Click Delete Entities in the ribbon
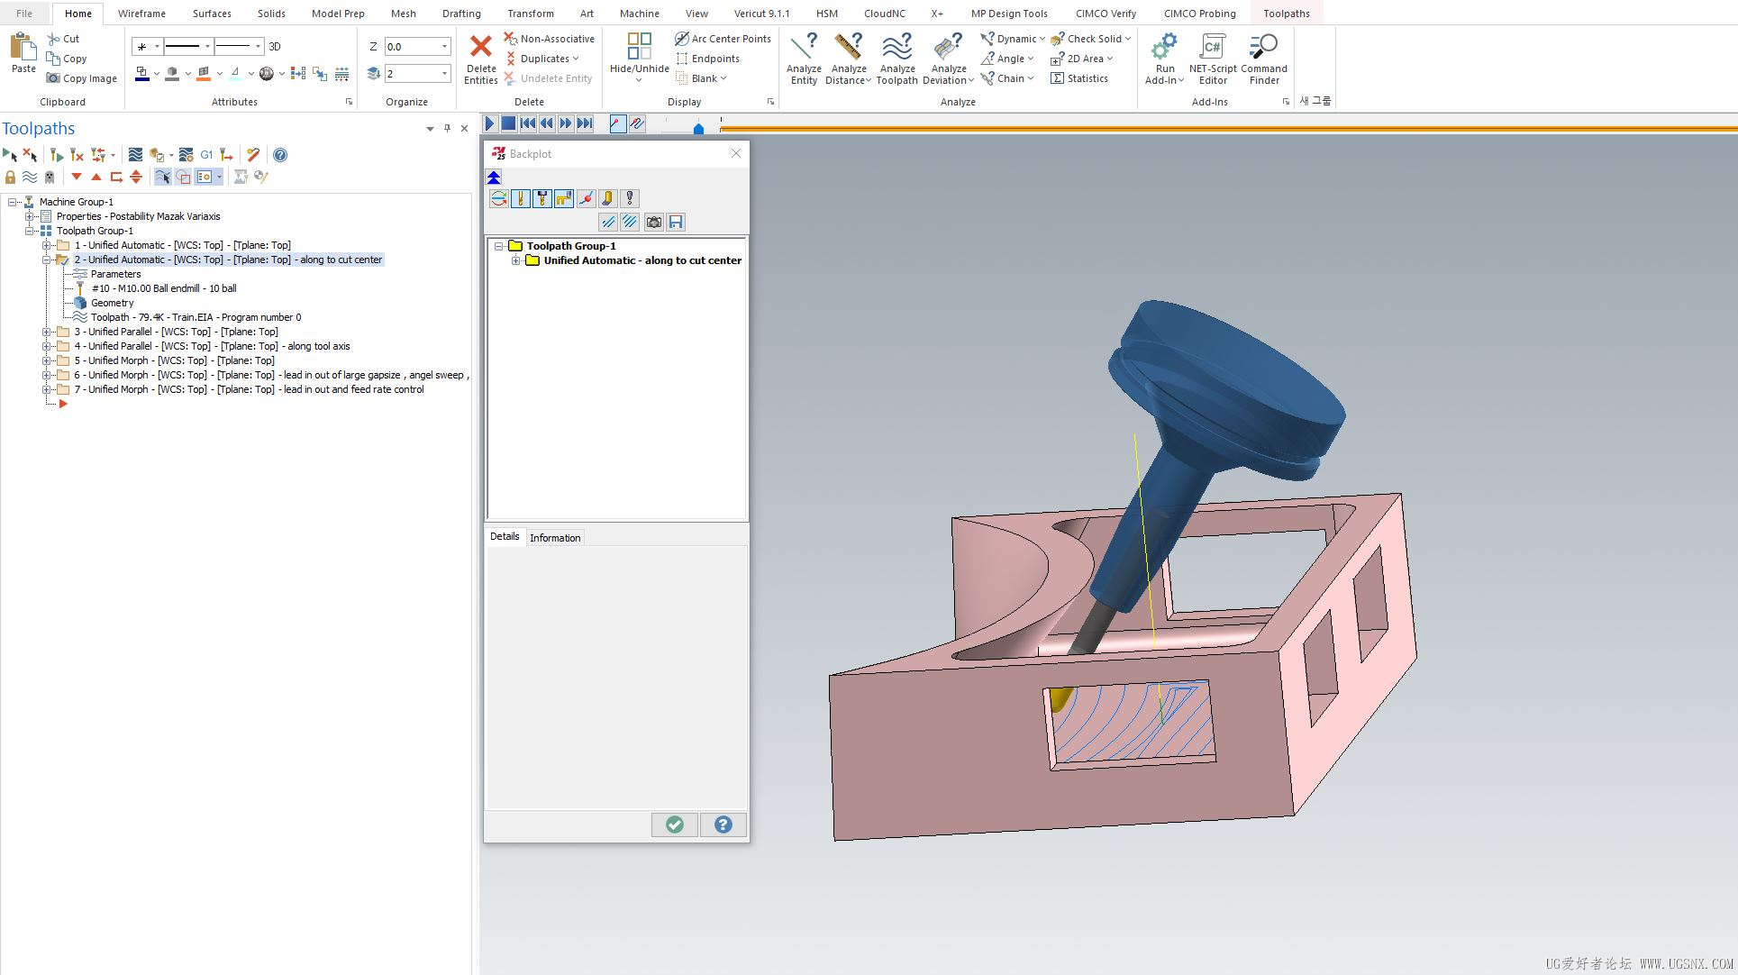The image size is (1738, 975). 480,59
